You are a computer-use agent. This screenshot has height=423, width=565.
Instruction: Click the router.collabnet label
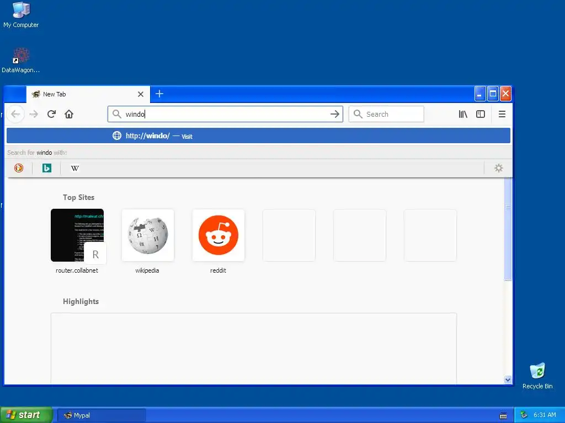pyautogui.click(x=77, y=270)
